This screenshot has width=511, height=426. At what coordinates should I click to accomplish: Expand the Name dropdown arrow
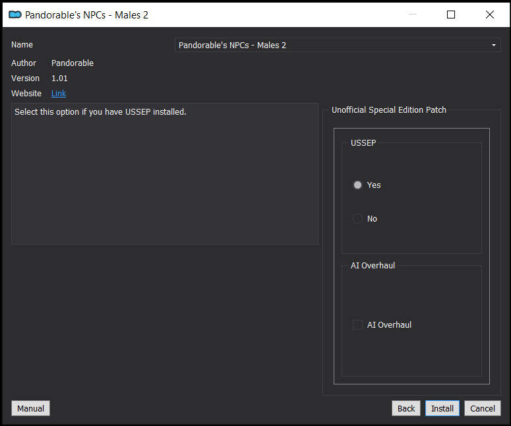[494, 46]
